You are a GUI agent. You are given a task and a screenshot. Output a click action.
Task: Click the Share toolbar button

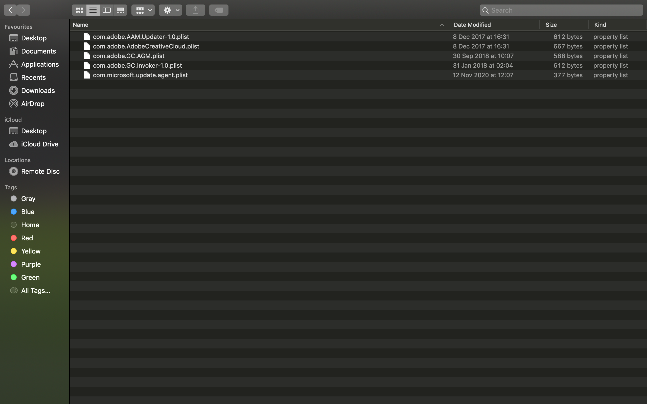(195, 10)
